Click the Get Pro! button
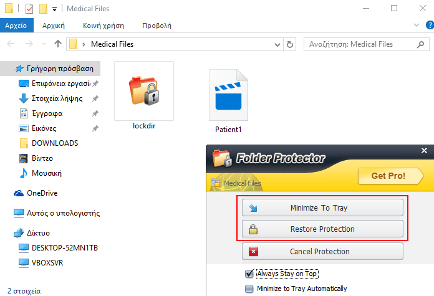434x296 pixels. pyautogui.click(x=388, y=176)
